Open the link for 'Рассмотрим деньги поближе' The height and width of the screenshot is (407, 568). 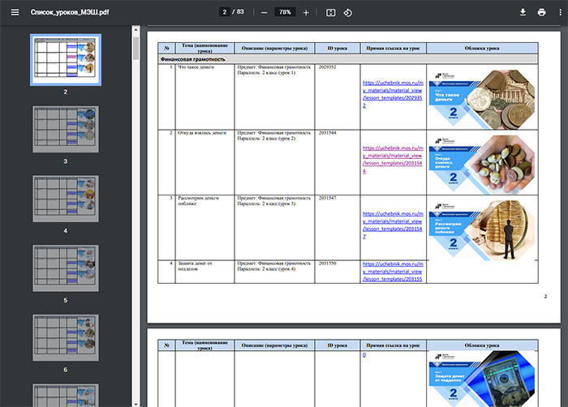click(392, 225)
